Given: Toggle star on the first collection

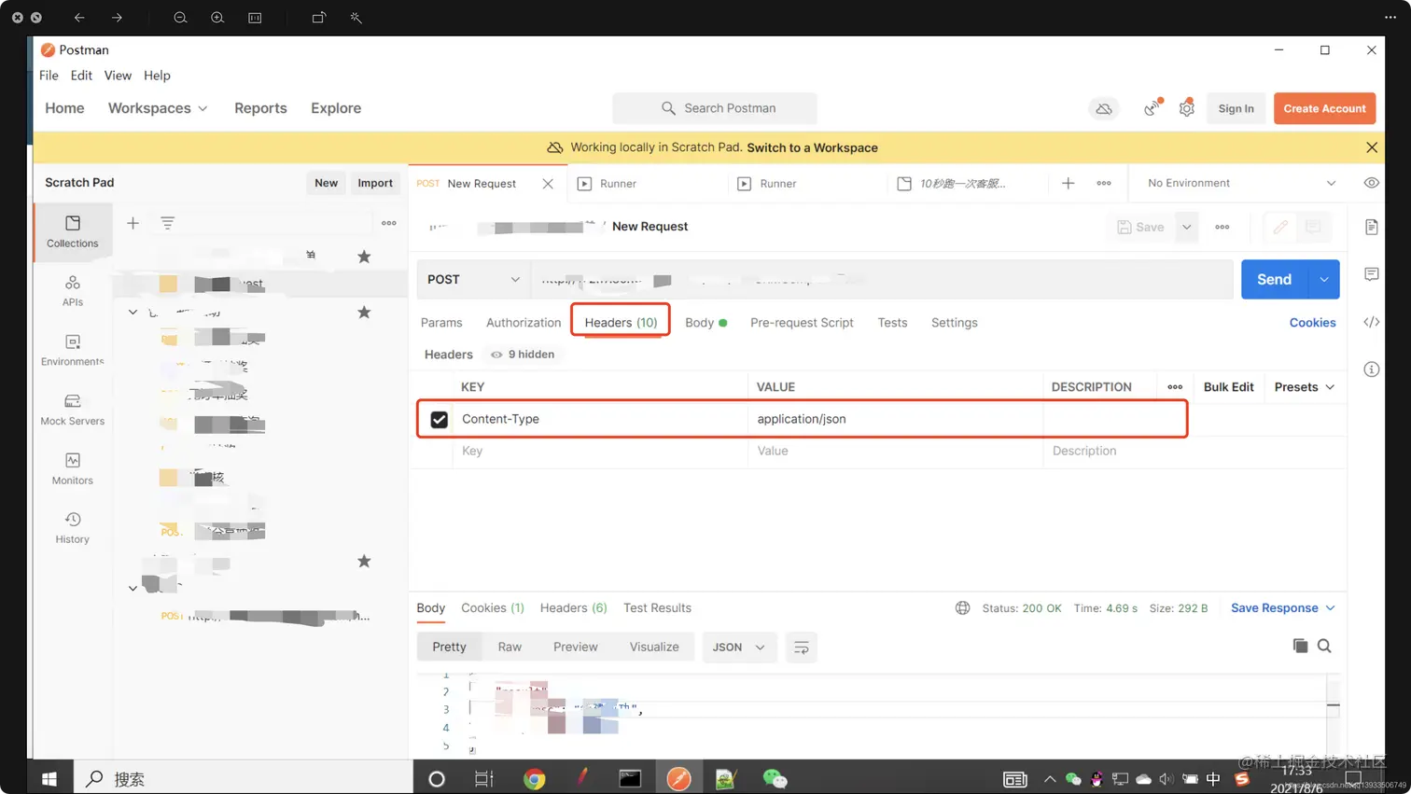Looking at the screenshot, I should (364, 257).
